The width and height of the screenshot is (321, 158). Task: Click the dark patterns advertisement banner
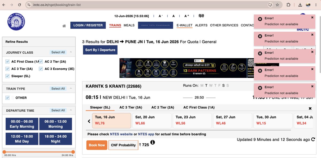[x=199, y=68]
